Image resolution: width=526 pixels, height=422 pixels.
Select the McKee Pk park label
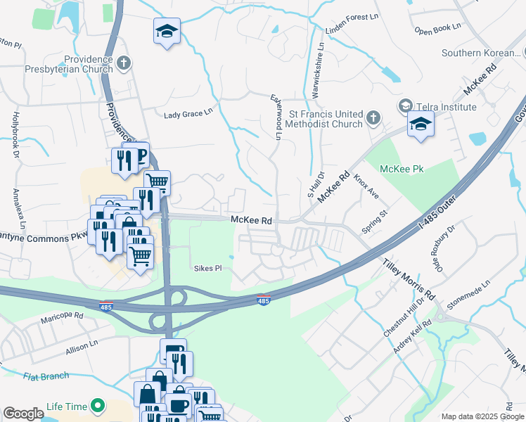point(402,169)
